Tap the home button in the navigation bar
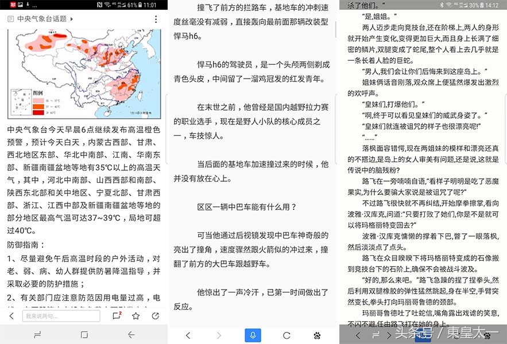507x344 pixels. pos(83,334)
